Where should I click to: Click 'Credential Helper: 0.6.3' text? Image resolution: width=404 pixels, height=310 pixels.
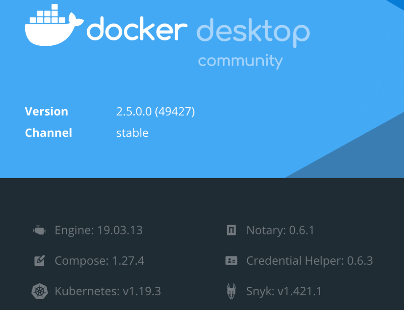coord(309,260)
